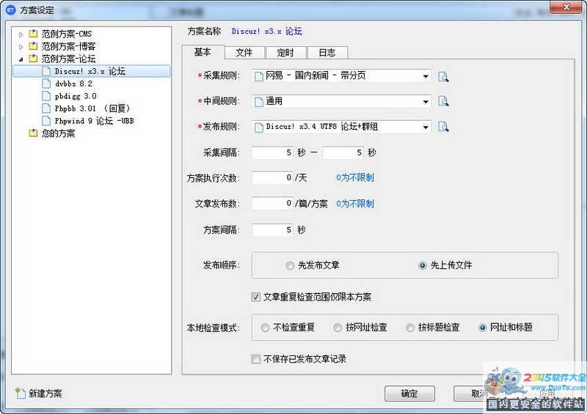Expand the 范例方案-CMS tree node
587x414 pixels.
click(21, 34)
